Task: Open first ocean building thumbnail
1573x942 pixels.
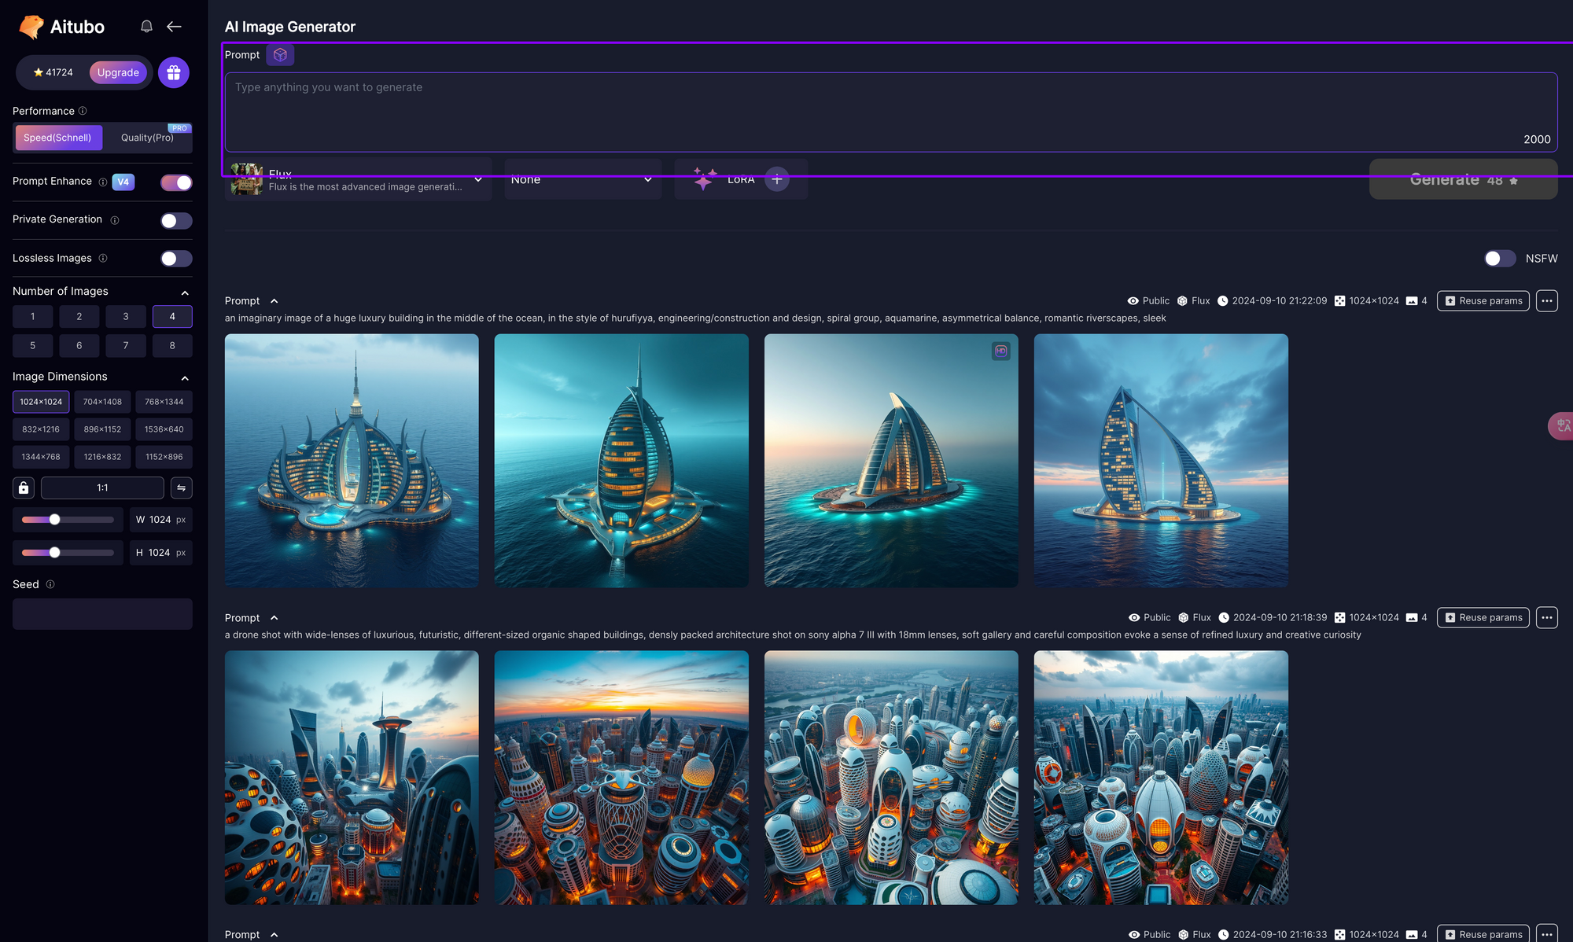Action: 352,461
